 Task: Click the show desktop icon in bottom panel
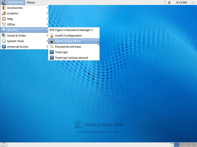pos(3,145)
